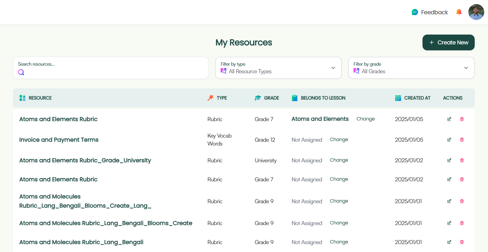Click the Created At calendar icon

pyautogui.click(x=398, y=98)
